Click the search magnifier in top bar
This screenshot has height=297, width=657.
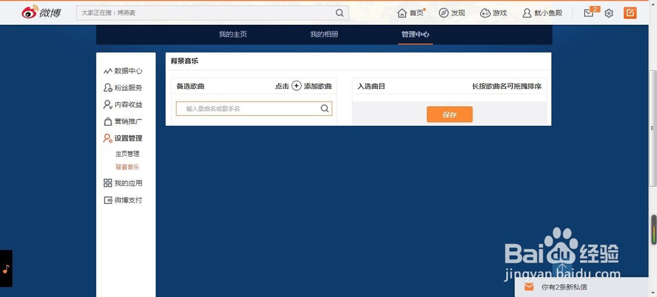coord(340,13)
